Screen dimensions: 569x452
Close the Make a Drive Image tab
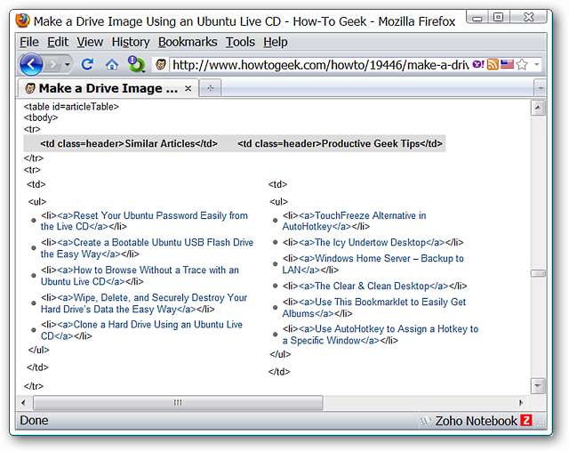click(x=188, y=88)
